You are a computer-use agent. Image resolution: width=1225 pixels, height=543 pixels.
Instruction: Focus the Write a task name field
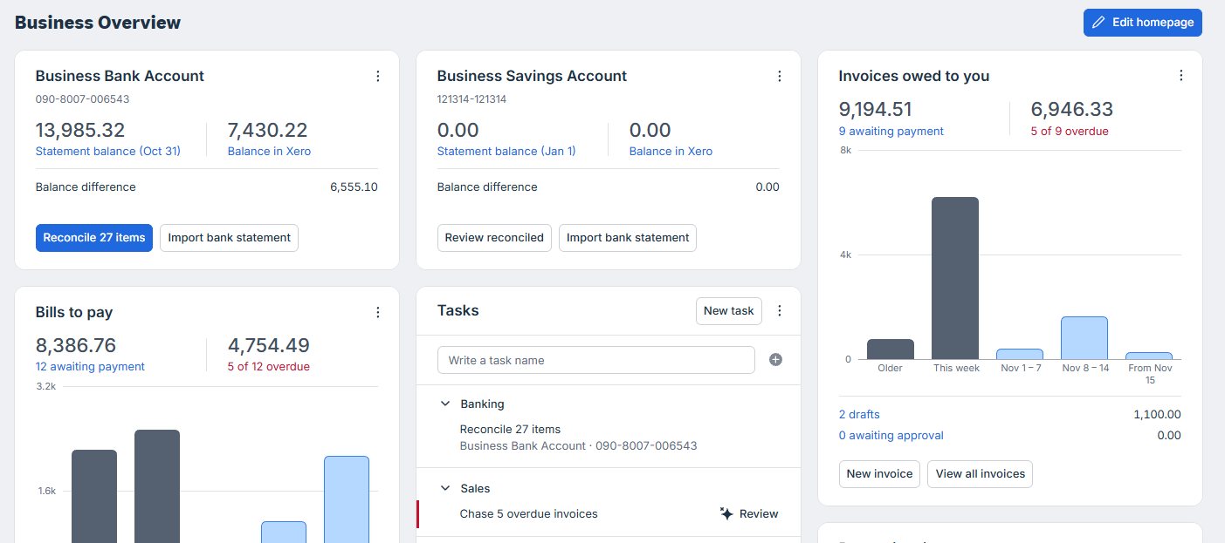click(x=596, y=360)
